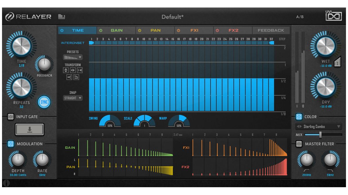348x195 pixels.
Task: Click the GAIN overview label
Action: coord(70,148)
